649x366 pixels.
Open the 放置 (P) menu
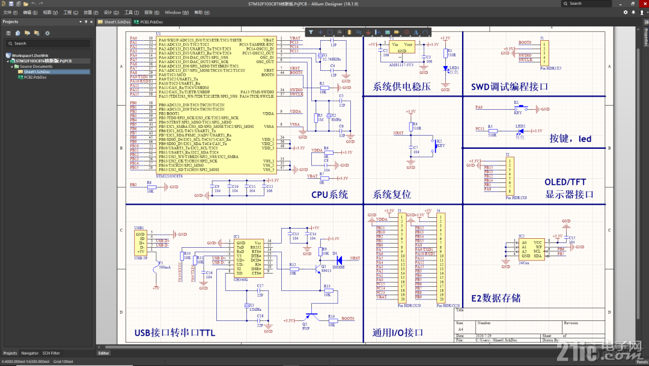[91, 13]
